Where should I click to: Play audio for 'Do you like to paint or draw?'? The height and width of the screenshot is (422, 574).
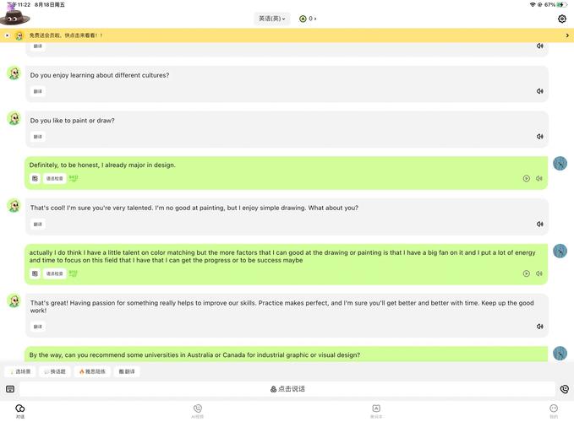(x=539, y=136)
